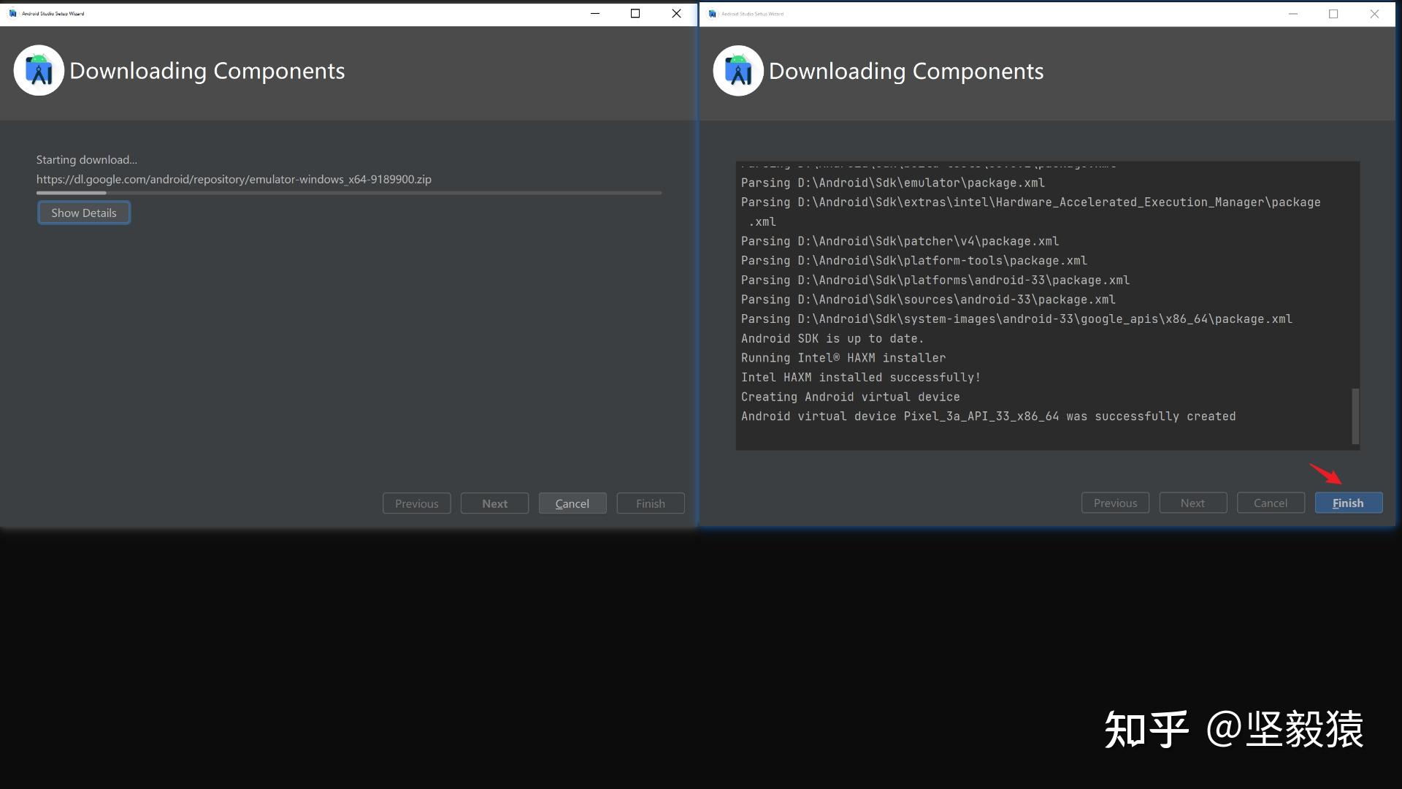Click Android Studio logo in right wizard

tap(738, 71)
